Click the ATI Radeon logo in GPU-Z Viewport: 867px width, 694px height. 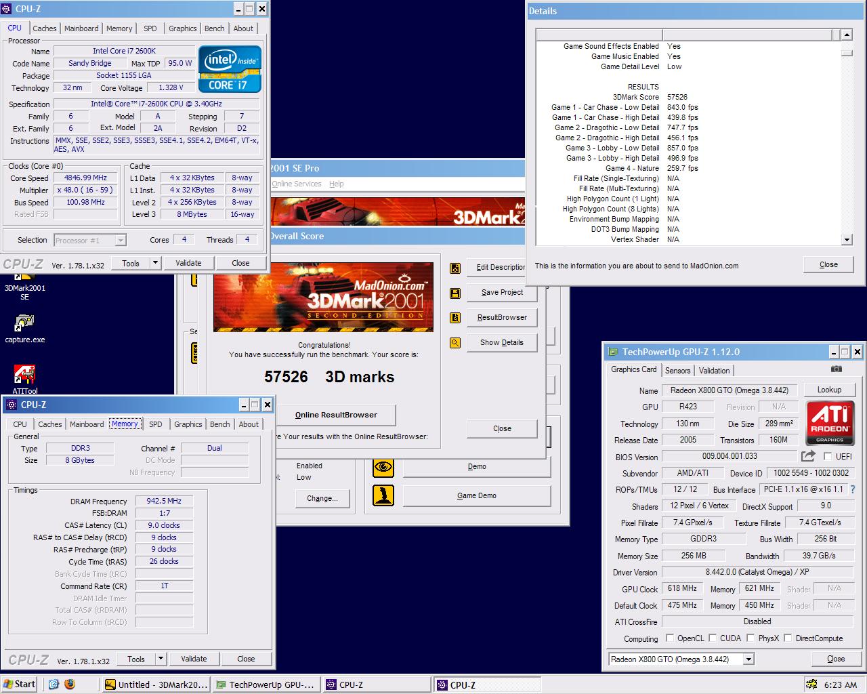(830, 423)
